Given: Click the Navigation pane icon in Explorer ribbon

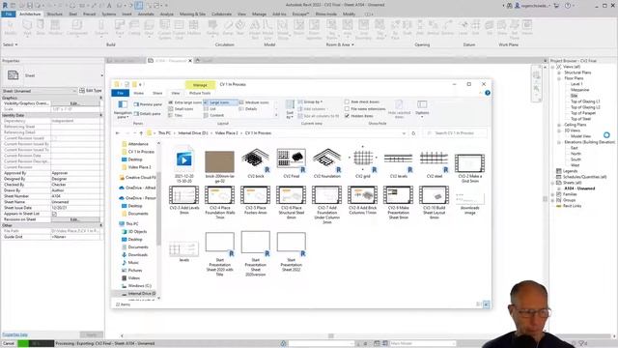Looking at the screenshot, I should tap(123, 108).
